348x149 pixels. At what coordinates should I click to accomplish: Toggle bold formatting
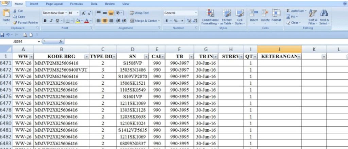pos(45,21)
